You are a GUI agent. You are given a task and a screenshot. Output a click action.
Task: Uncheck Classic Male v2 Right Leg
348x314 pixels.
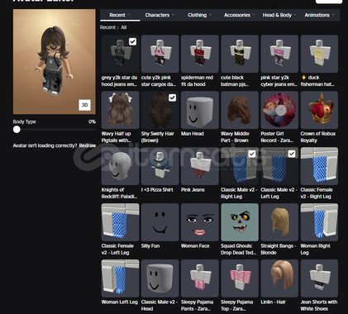[x=252, y=154]
